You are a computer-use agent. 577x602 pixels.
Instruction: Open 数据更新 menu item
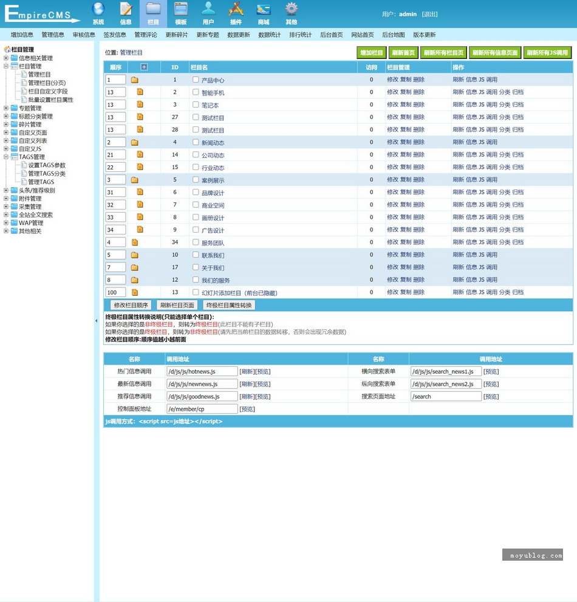[x=239, y=35]
